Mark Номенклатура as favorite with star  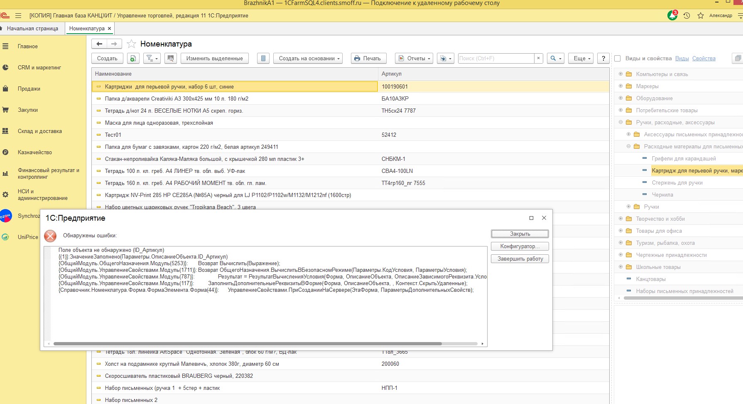131,44
